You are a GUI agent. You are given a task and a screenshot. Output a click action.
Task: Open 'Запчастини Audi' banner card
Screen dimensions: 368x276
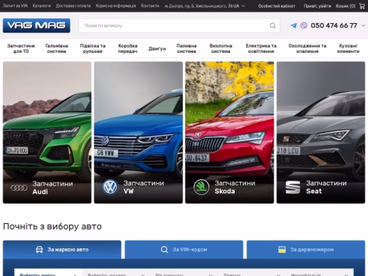(x=47, y=133)
